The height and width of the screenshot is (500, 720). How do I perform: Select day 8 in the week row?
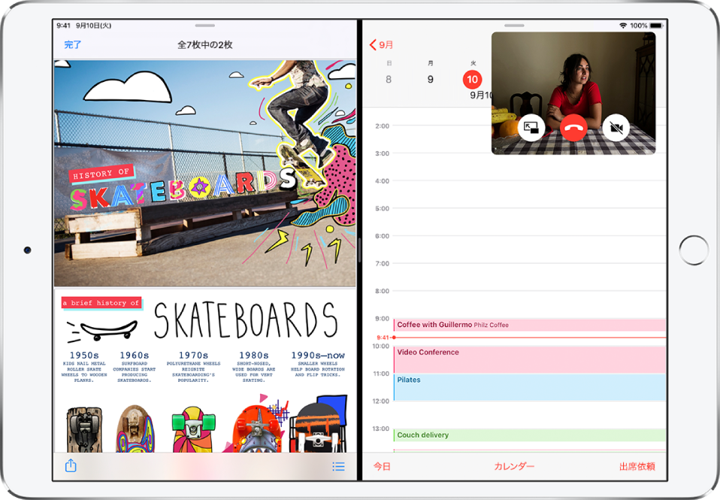coord(389,79)
